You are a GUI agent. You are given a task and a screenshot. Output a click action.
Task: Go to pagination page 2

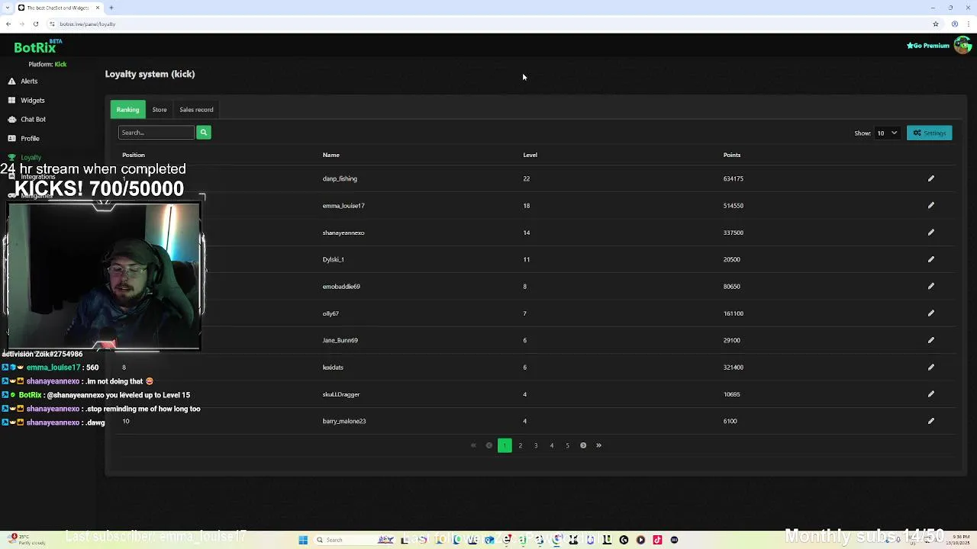[521, 445]
